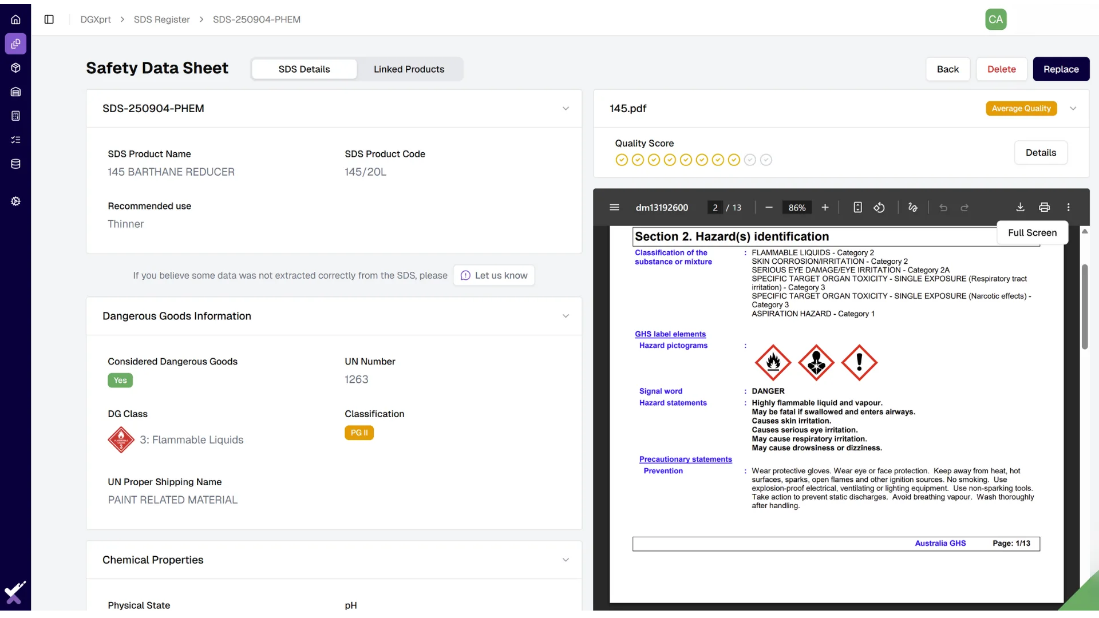This screenshot has width=1099, height=618.
Task: Click the PDF redo icon
Action: [964, 208]
